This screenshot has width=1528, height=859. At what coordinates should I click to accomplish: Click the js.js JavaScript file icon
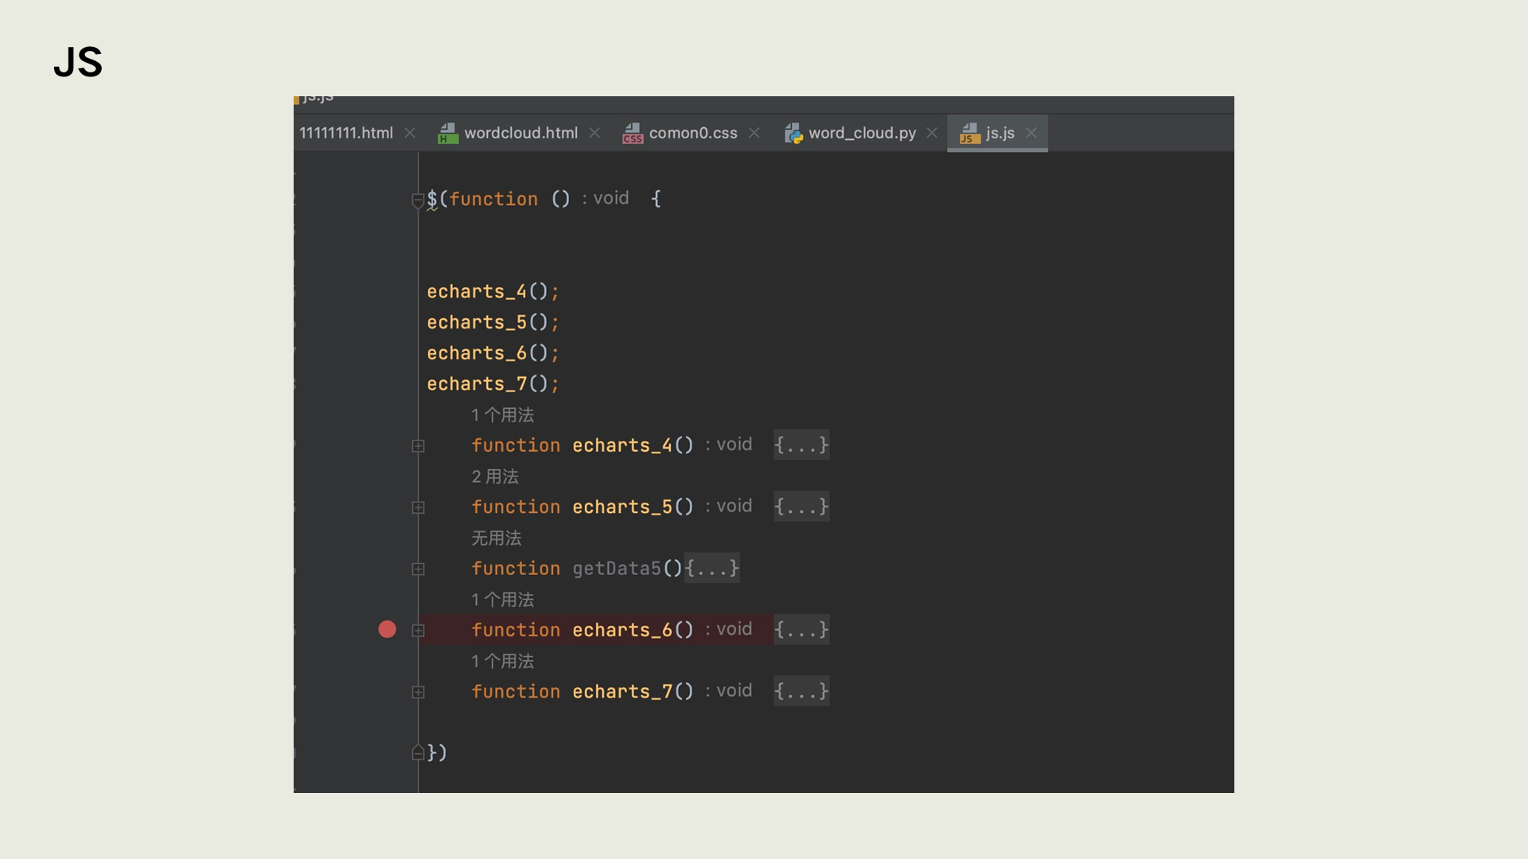click(969, 133)
